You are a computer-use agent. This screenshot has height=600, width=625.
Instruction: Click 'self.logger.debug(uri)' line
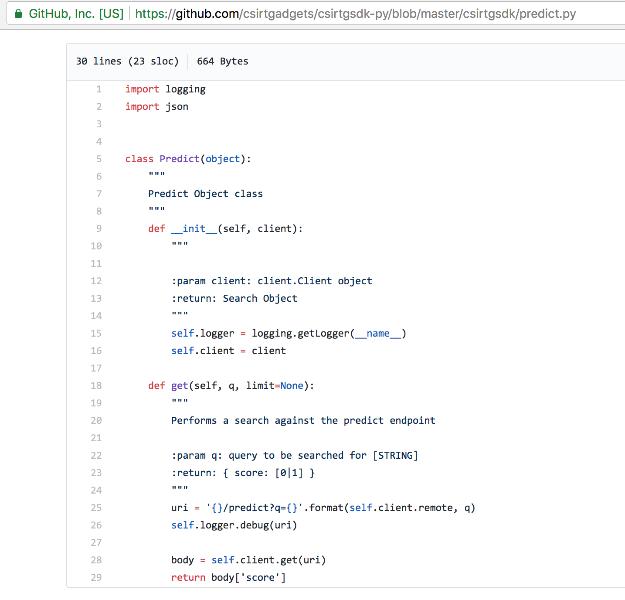234,525
